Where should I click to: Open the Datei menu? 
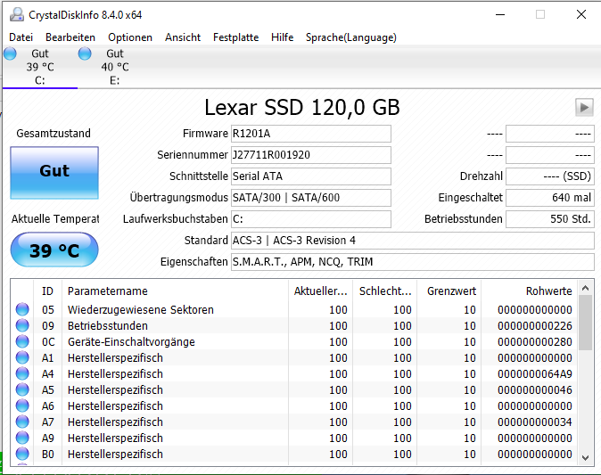click(21, 37)
